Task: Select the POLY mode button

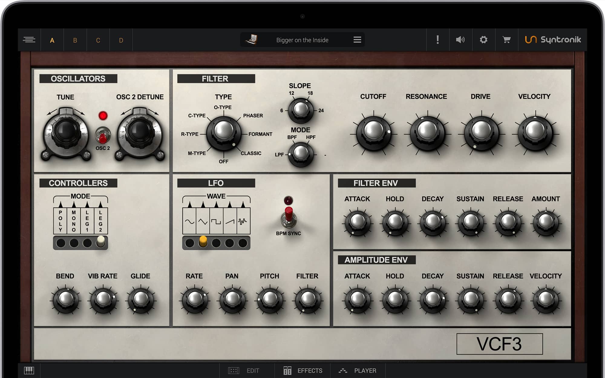Action: click(61, 243)
